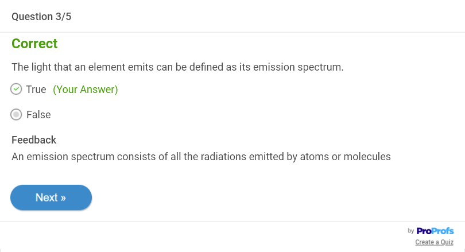Click the ProProfs logo
Viewport: 465px width, 252px height.
[x=435, y=231]
